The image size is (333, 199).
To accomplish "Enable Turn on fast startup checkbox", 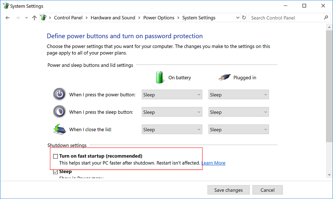I will (x=56, y=156).
